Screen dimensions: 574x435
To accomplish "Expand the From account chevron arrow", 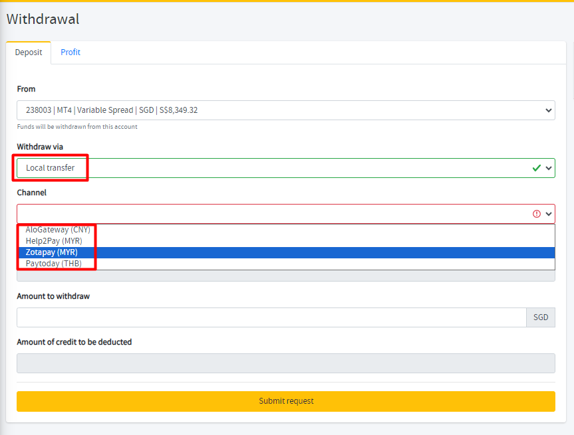I will (x=548, y=110).
